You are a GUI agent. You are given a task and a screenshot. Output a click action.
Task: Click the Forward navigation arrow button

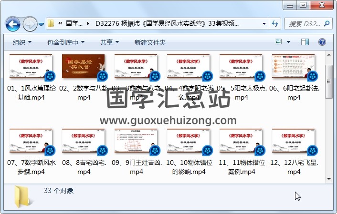tap(30, 24)
